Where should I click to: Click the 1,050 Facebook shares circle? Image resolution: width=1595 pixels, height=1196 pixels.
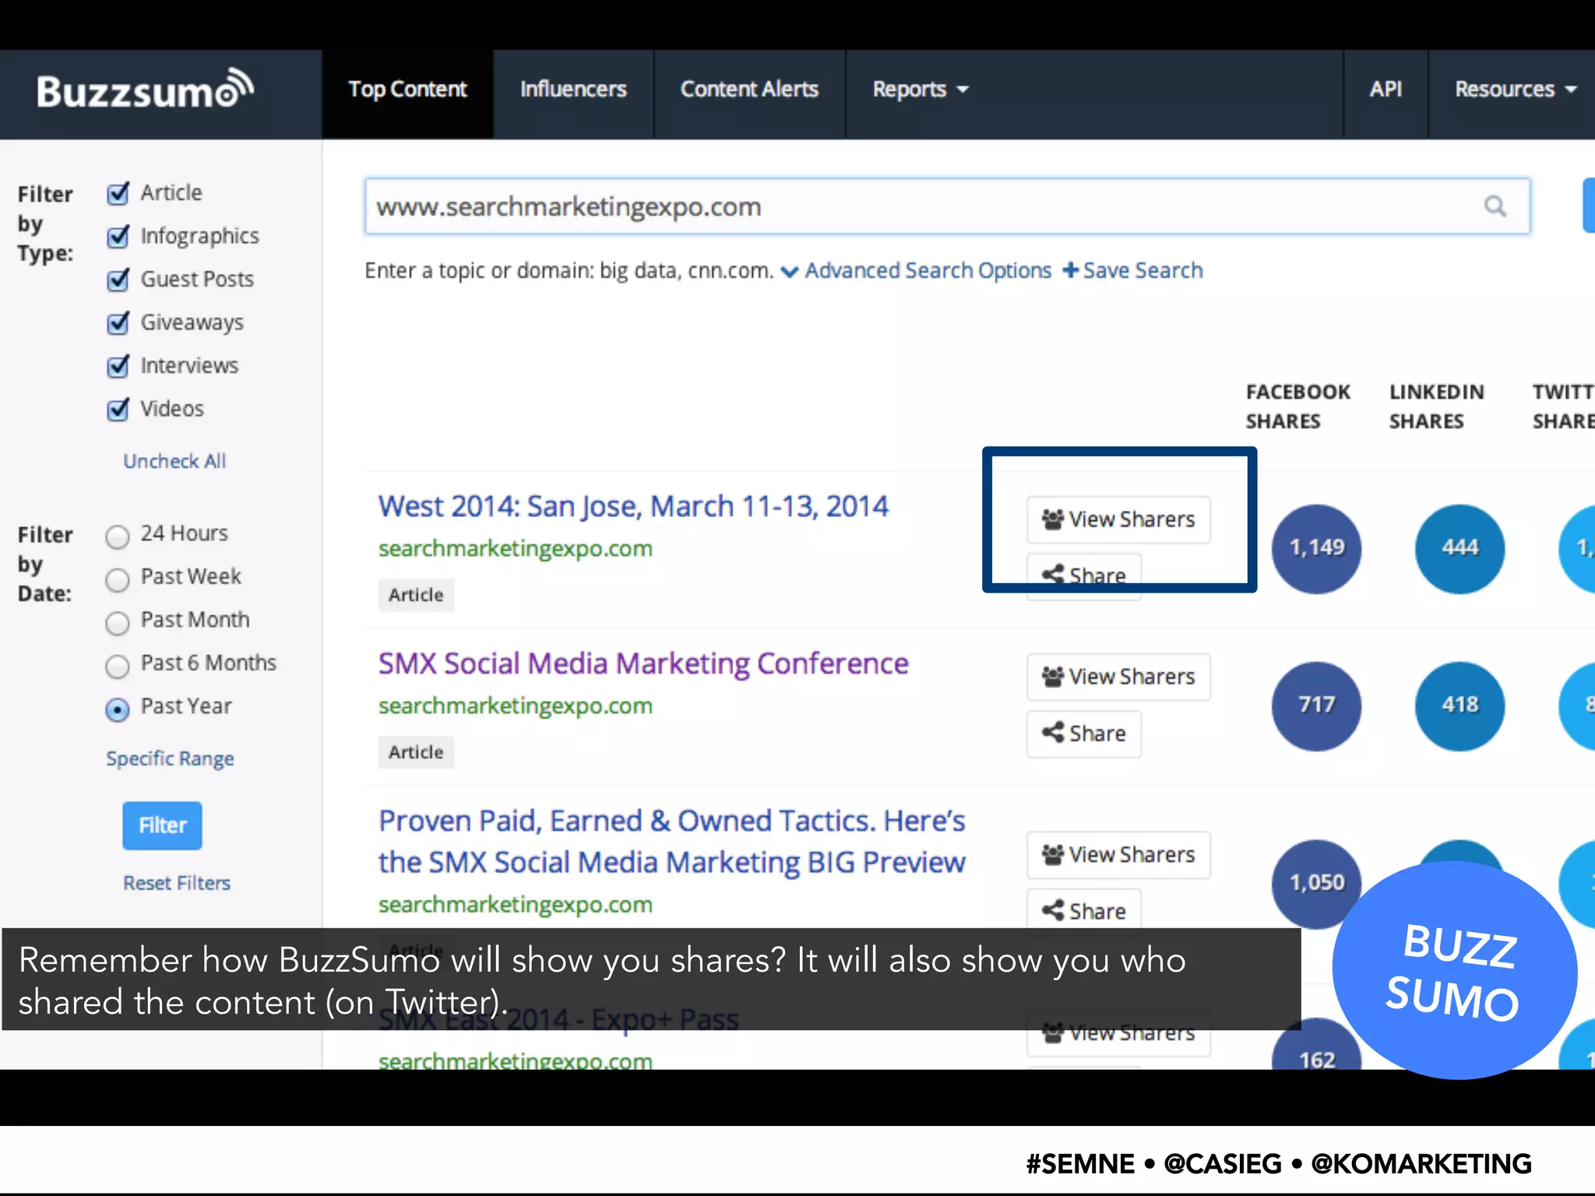(1316, 883)
